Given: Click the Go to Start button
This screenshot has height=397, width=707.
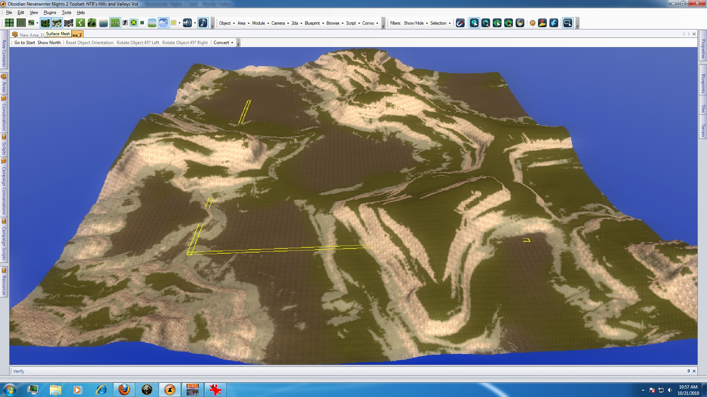Looking at the screenshot, I should pos(25,43).
